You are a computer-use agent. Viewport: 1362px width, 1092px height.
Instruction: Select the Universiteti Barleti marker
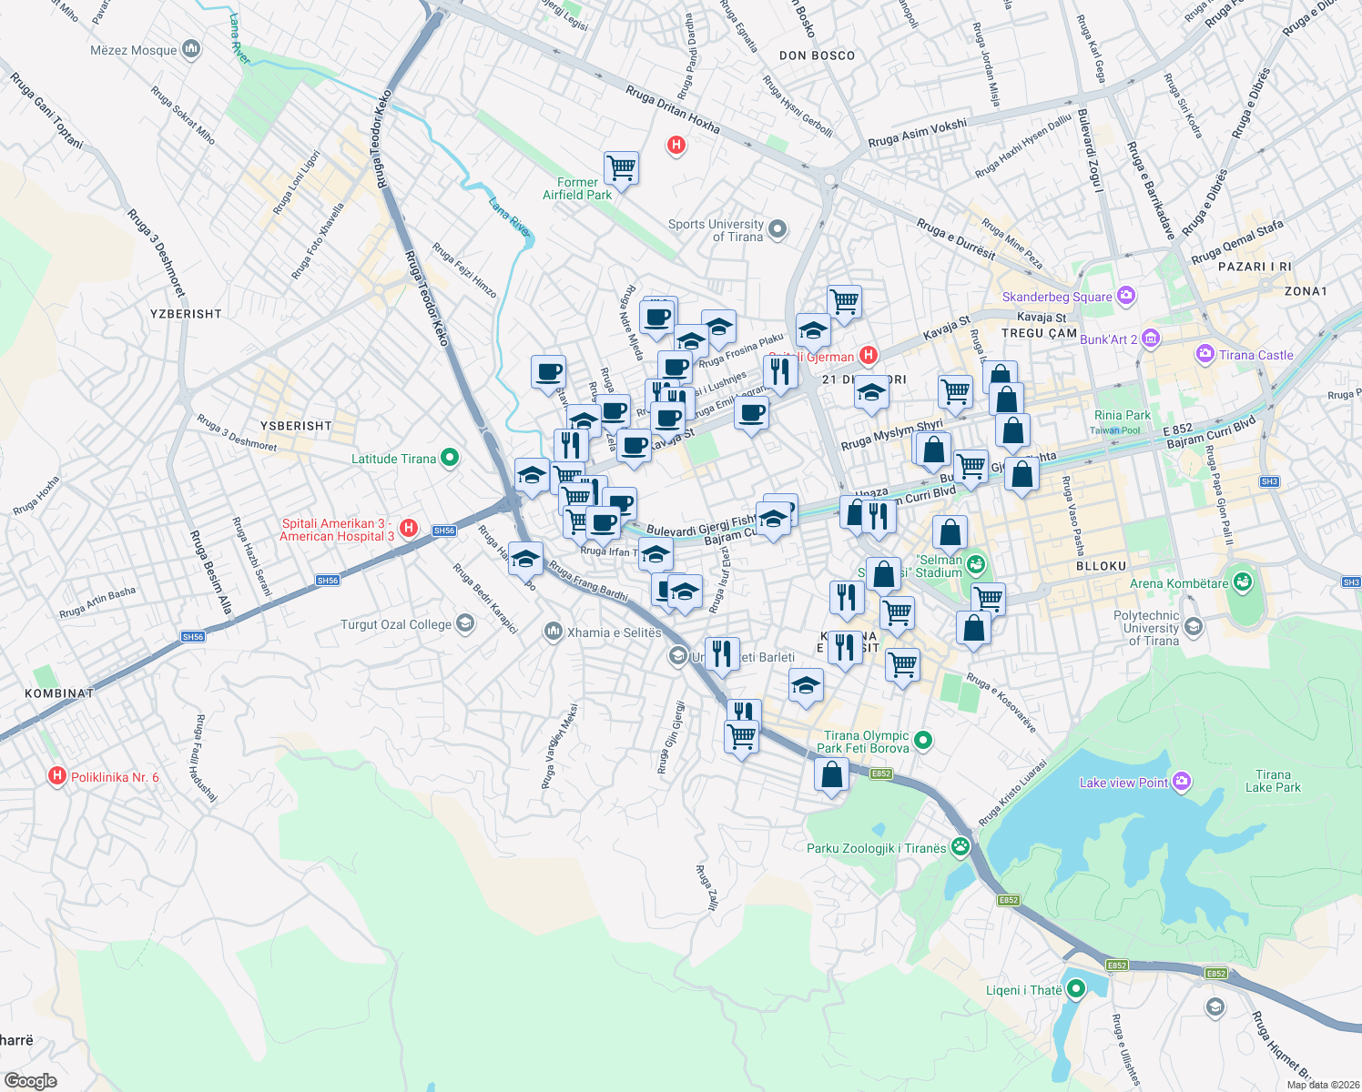(x=679, y=653)
